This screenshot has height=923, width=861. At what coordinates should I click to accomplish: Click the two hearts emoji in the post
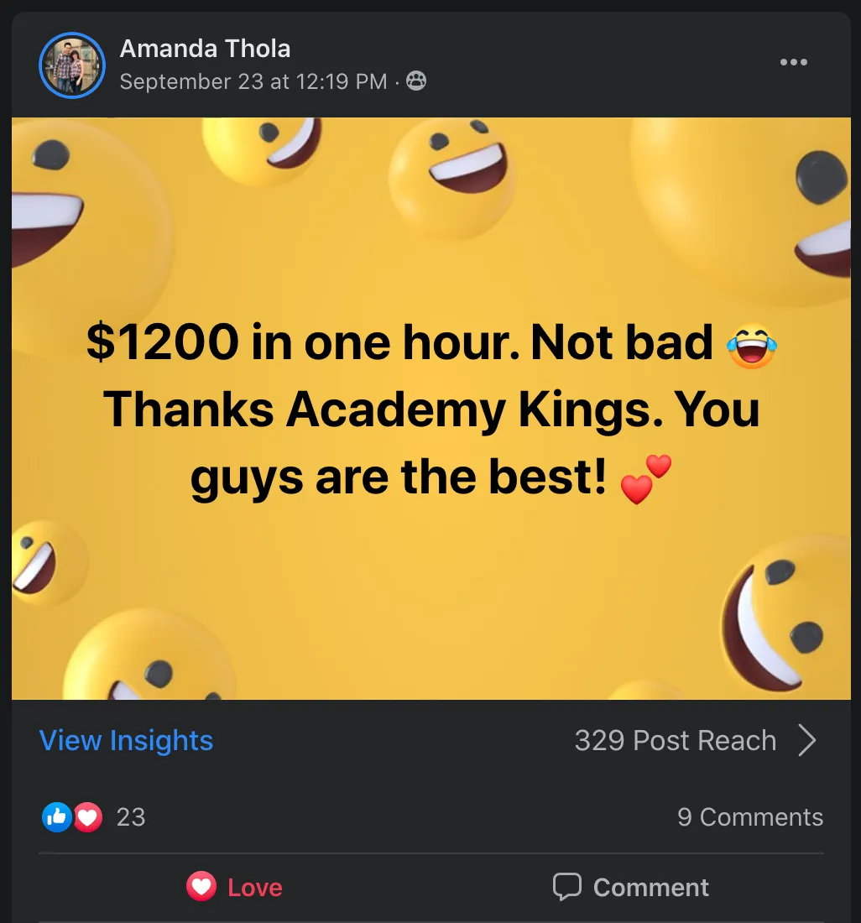tap(645, 479)
